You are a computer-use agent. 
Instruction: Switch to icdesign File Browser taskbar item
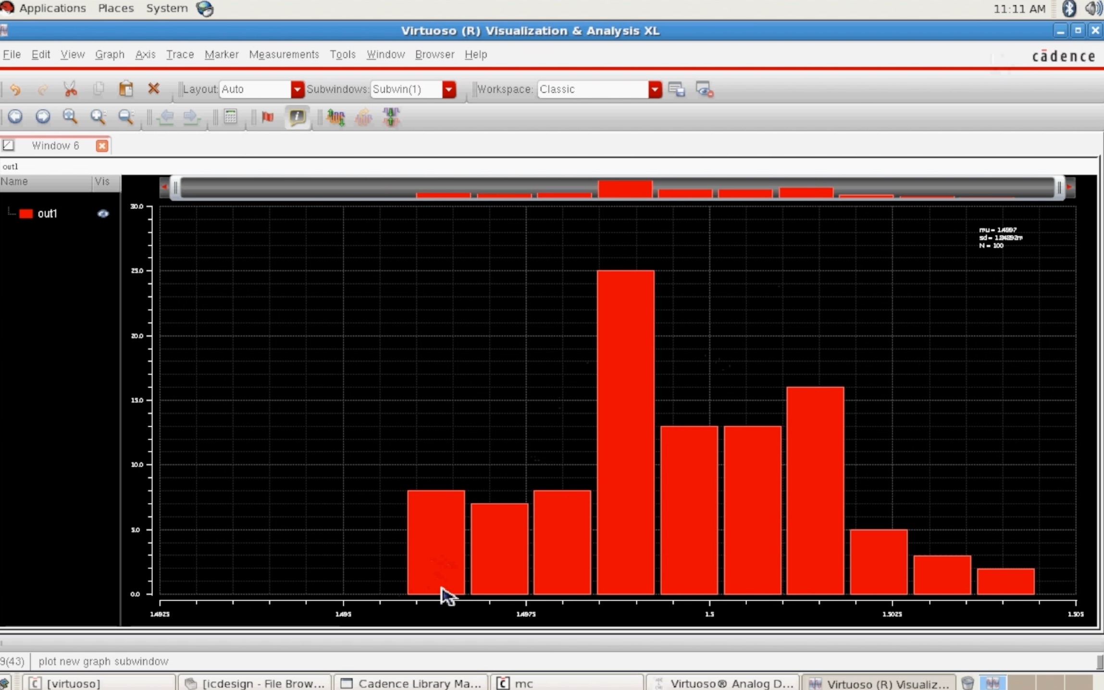255,683
